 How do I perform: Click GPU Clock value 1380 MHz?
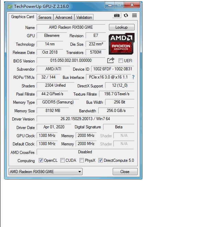click(x=47, y=136)
